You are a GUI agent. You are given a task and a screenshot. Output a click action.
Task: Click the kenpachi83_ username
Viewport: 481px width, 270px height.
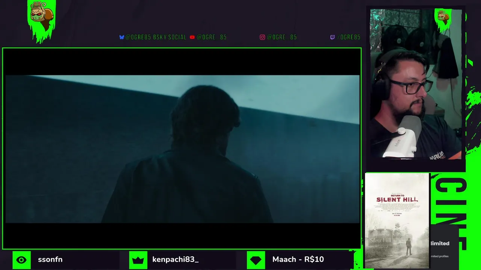click(x=175, y=259)
